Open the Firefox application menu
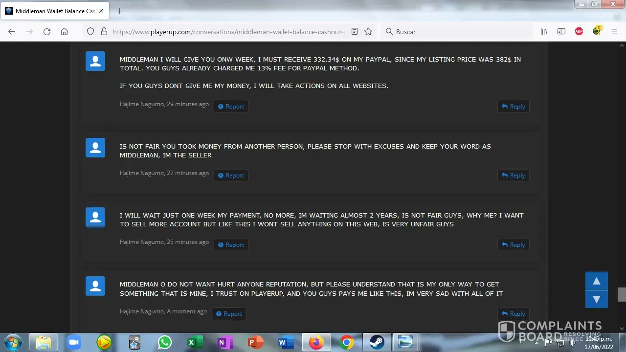The height and width of the screenshot is (352, 626). 614,31
